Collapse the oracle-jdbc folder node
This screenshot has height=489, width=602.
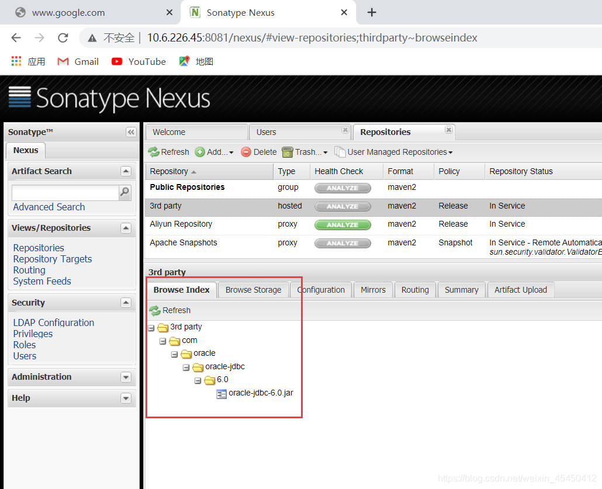(x=186, y=367)
